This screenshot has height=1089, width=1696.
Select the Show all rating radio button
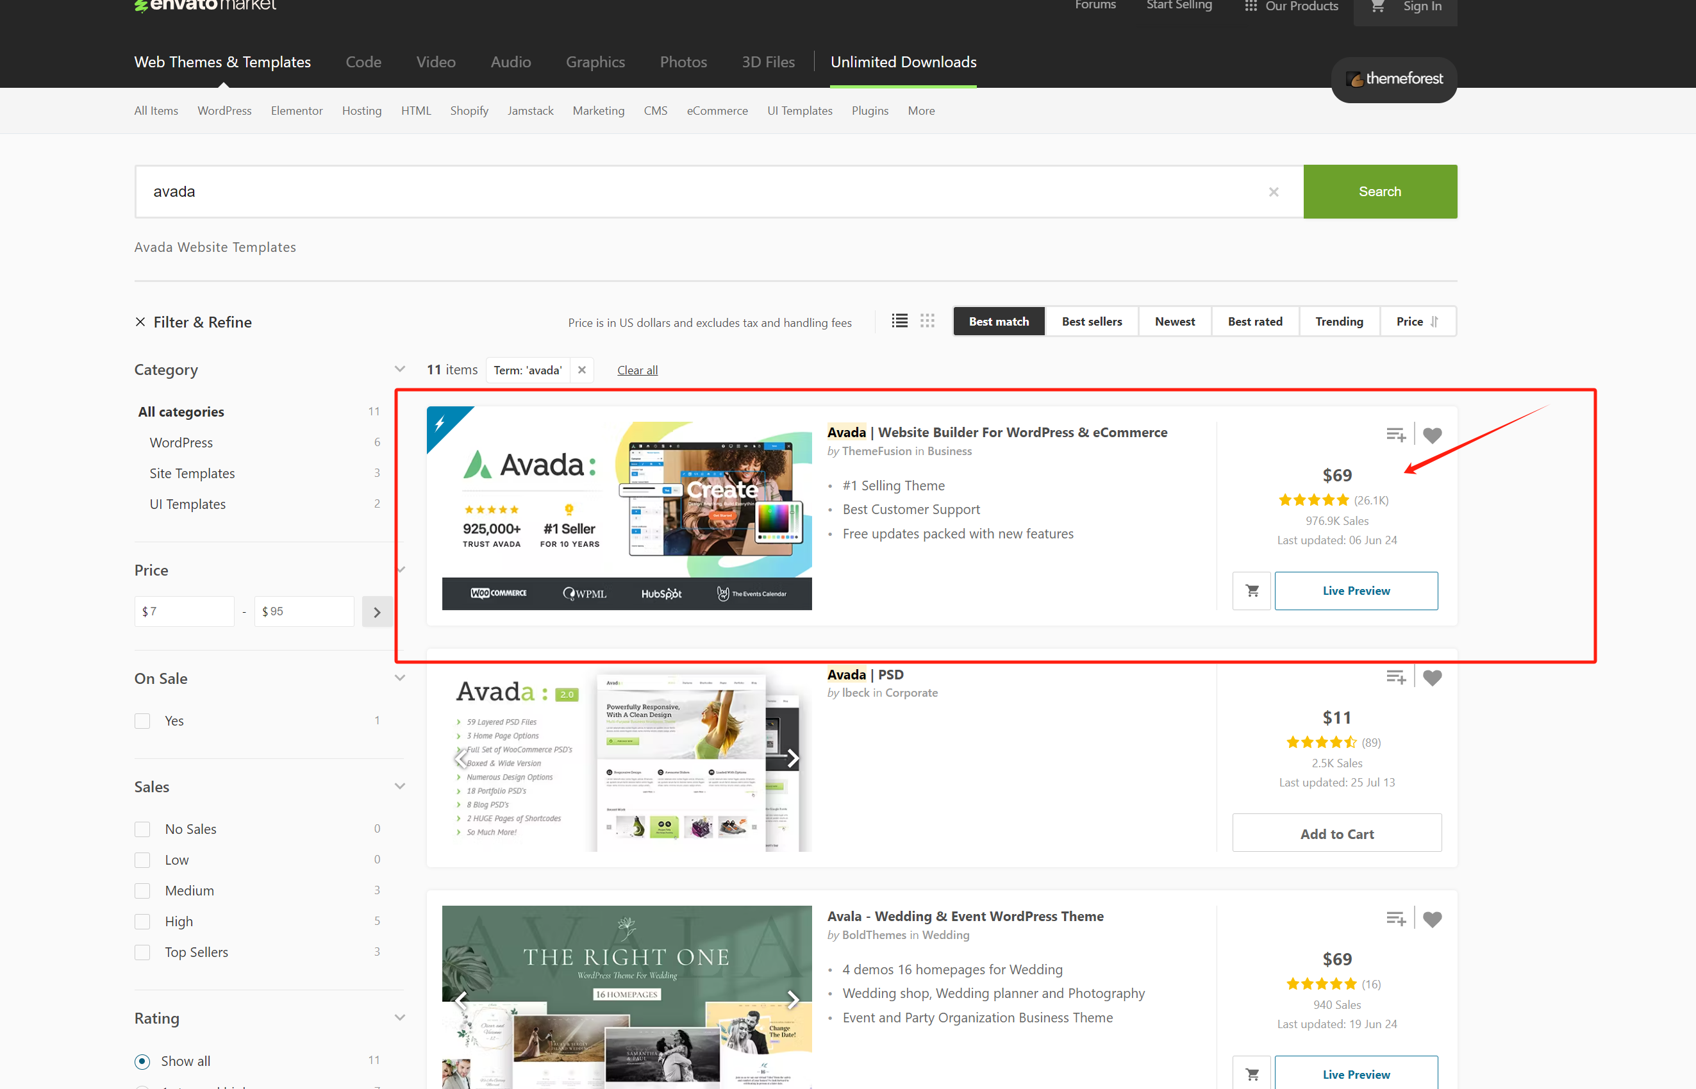click(x=142, y=1061)
